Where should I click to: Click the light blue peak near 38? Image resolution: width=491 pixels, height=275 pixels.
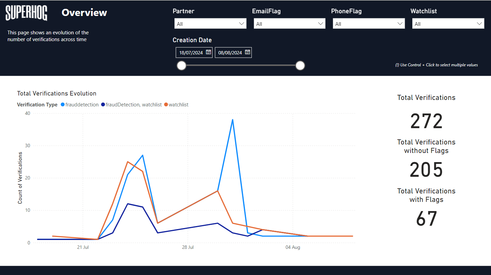pyautogui.click(x=232, y=120)
